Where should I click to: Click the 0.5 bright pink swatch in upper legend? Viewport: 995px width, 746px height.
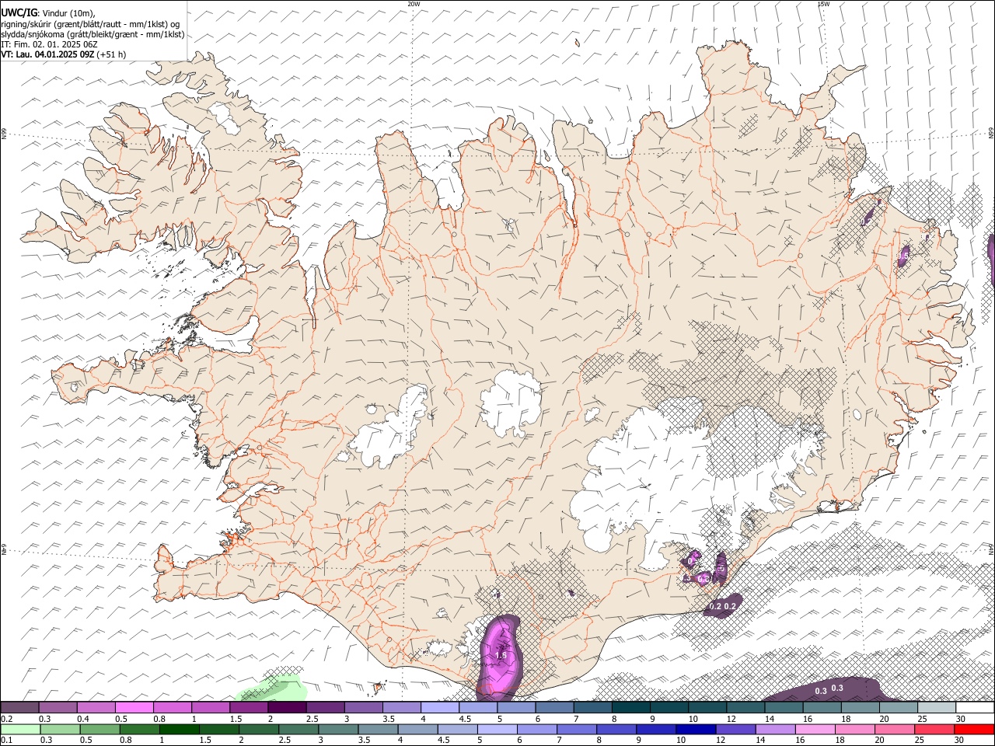pos(134,707)
